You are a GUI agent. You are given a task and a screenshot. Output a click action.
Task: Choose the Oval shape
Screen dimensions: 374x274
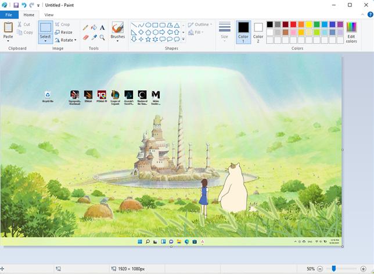pos(148,25)
